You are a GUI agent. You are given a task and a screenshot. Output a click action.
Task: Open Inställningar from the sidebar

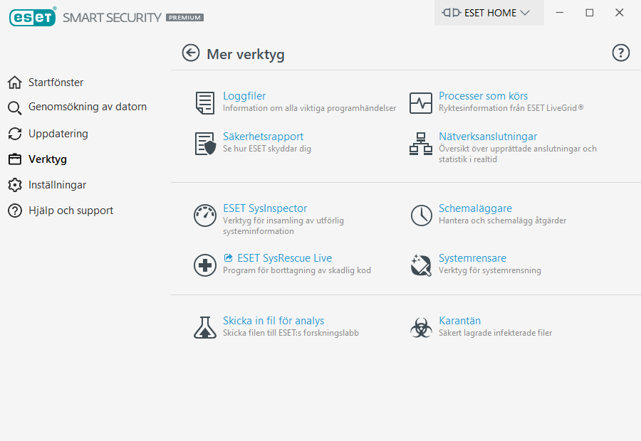57,185
